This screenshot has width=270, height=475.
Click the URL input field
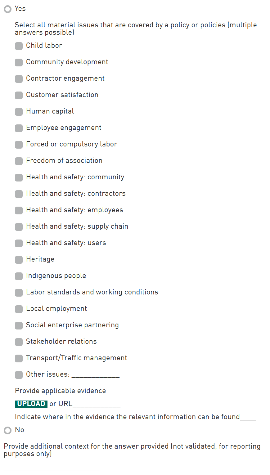[96, 404]
